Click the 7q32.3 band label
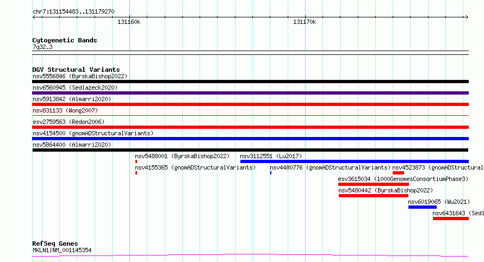 pyautogui.click(x=42, y=47)
